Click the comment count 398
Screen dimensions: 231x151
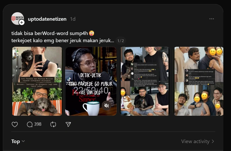(x=37, y=124)
